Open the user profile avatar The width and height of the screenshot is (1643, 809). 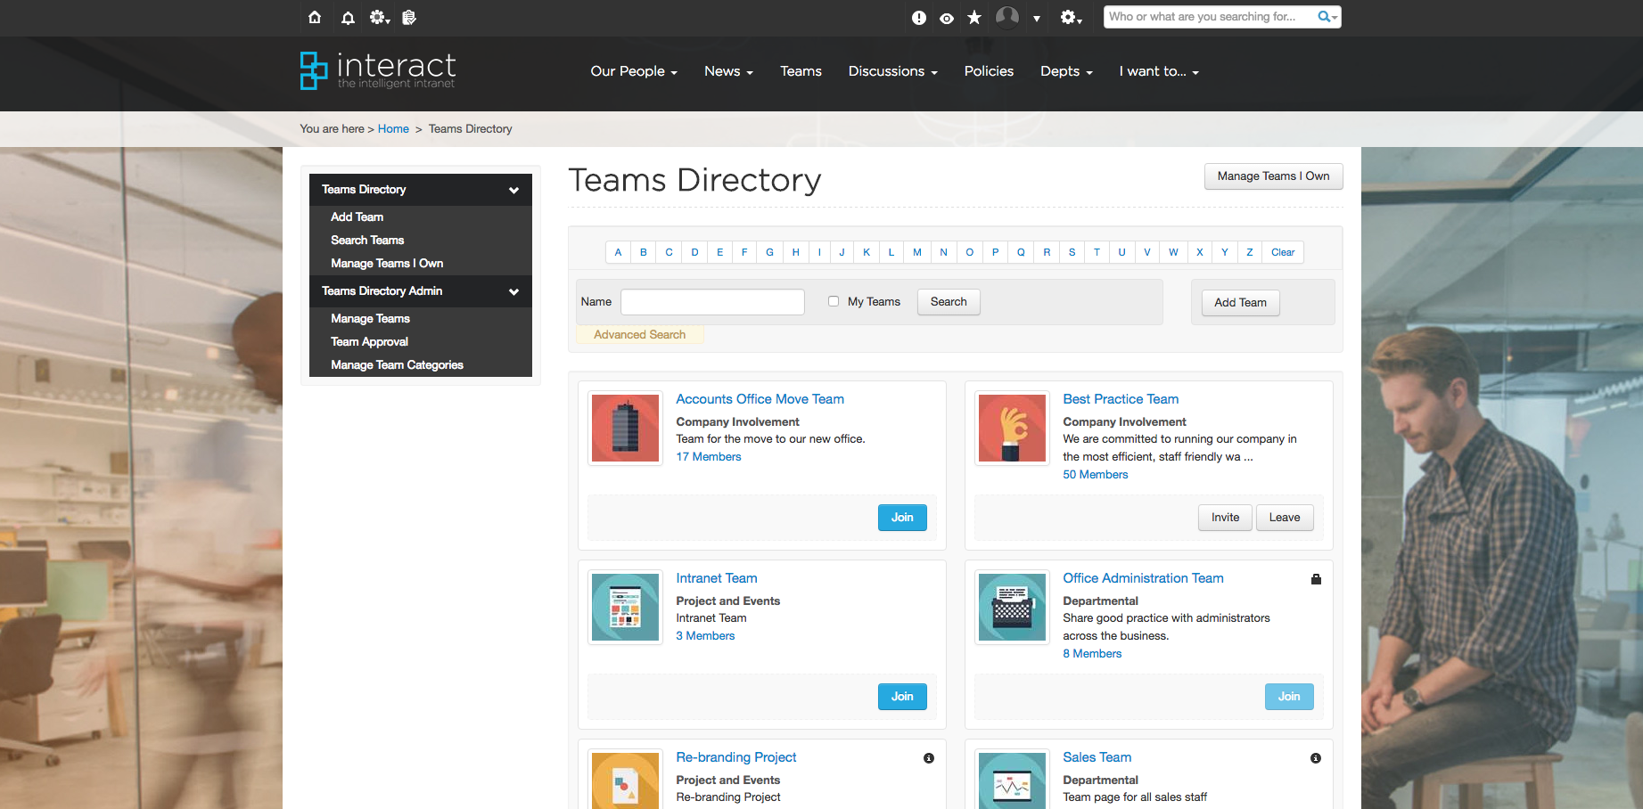[x=1007, y=17]
